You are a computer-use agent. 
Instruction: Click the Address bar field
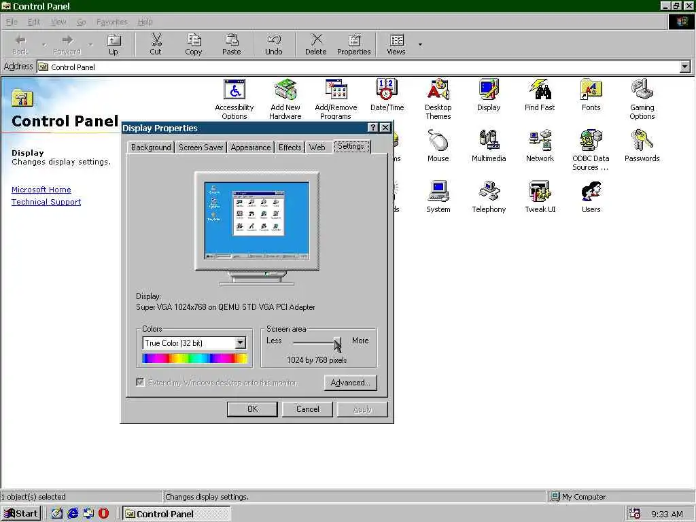(358, 67)
